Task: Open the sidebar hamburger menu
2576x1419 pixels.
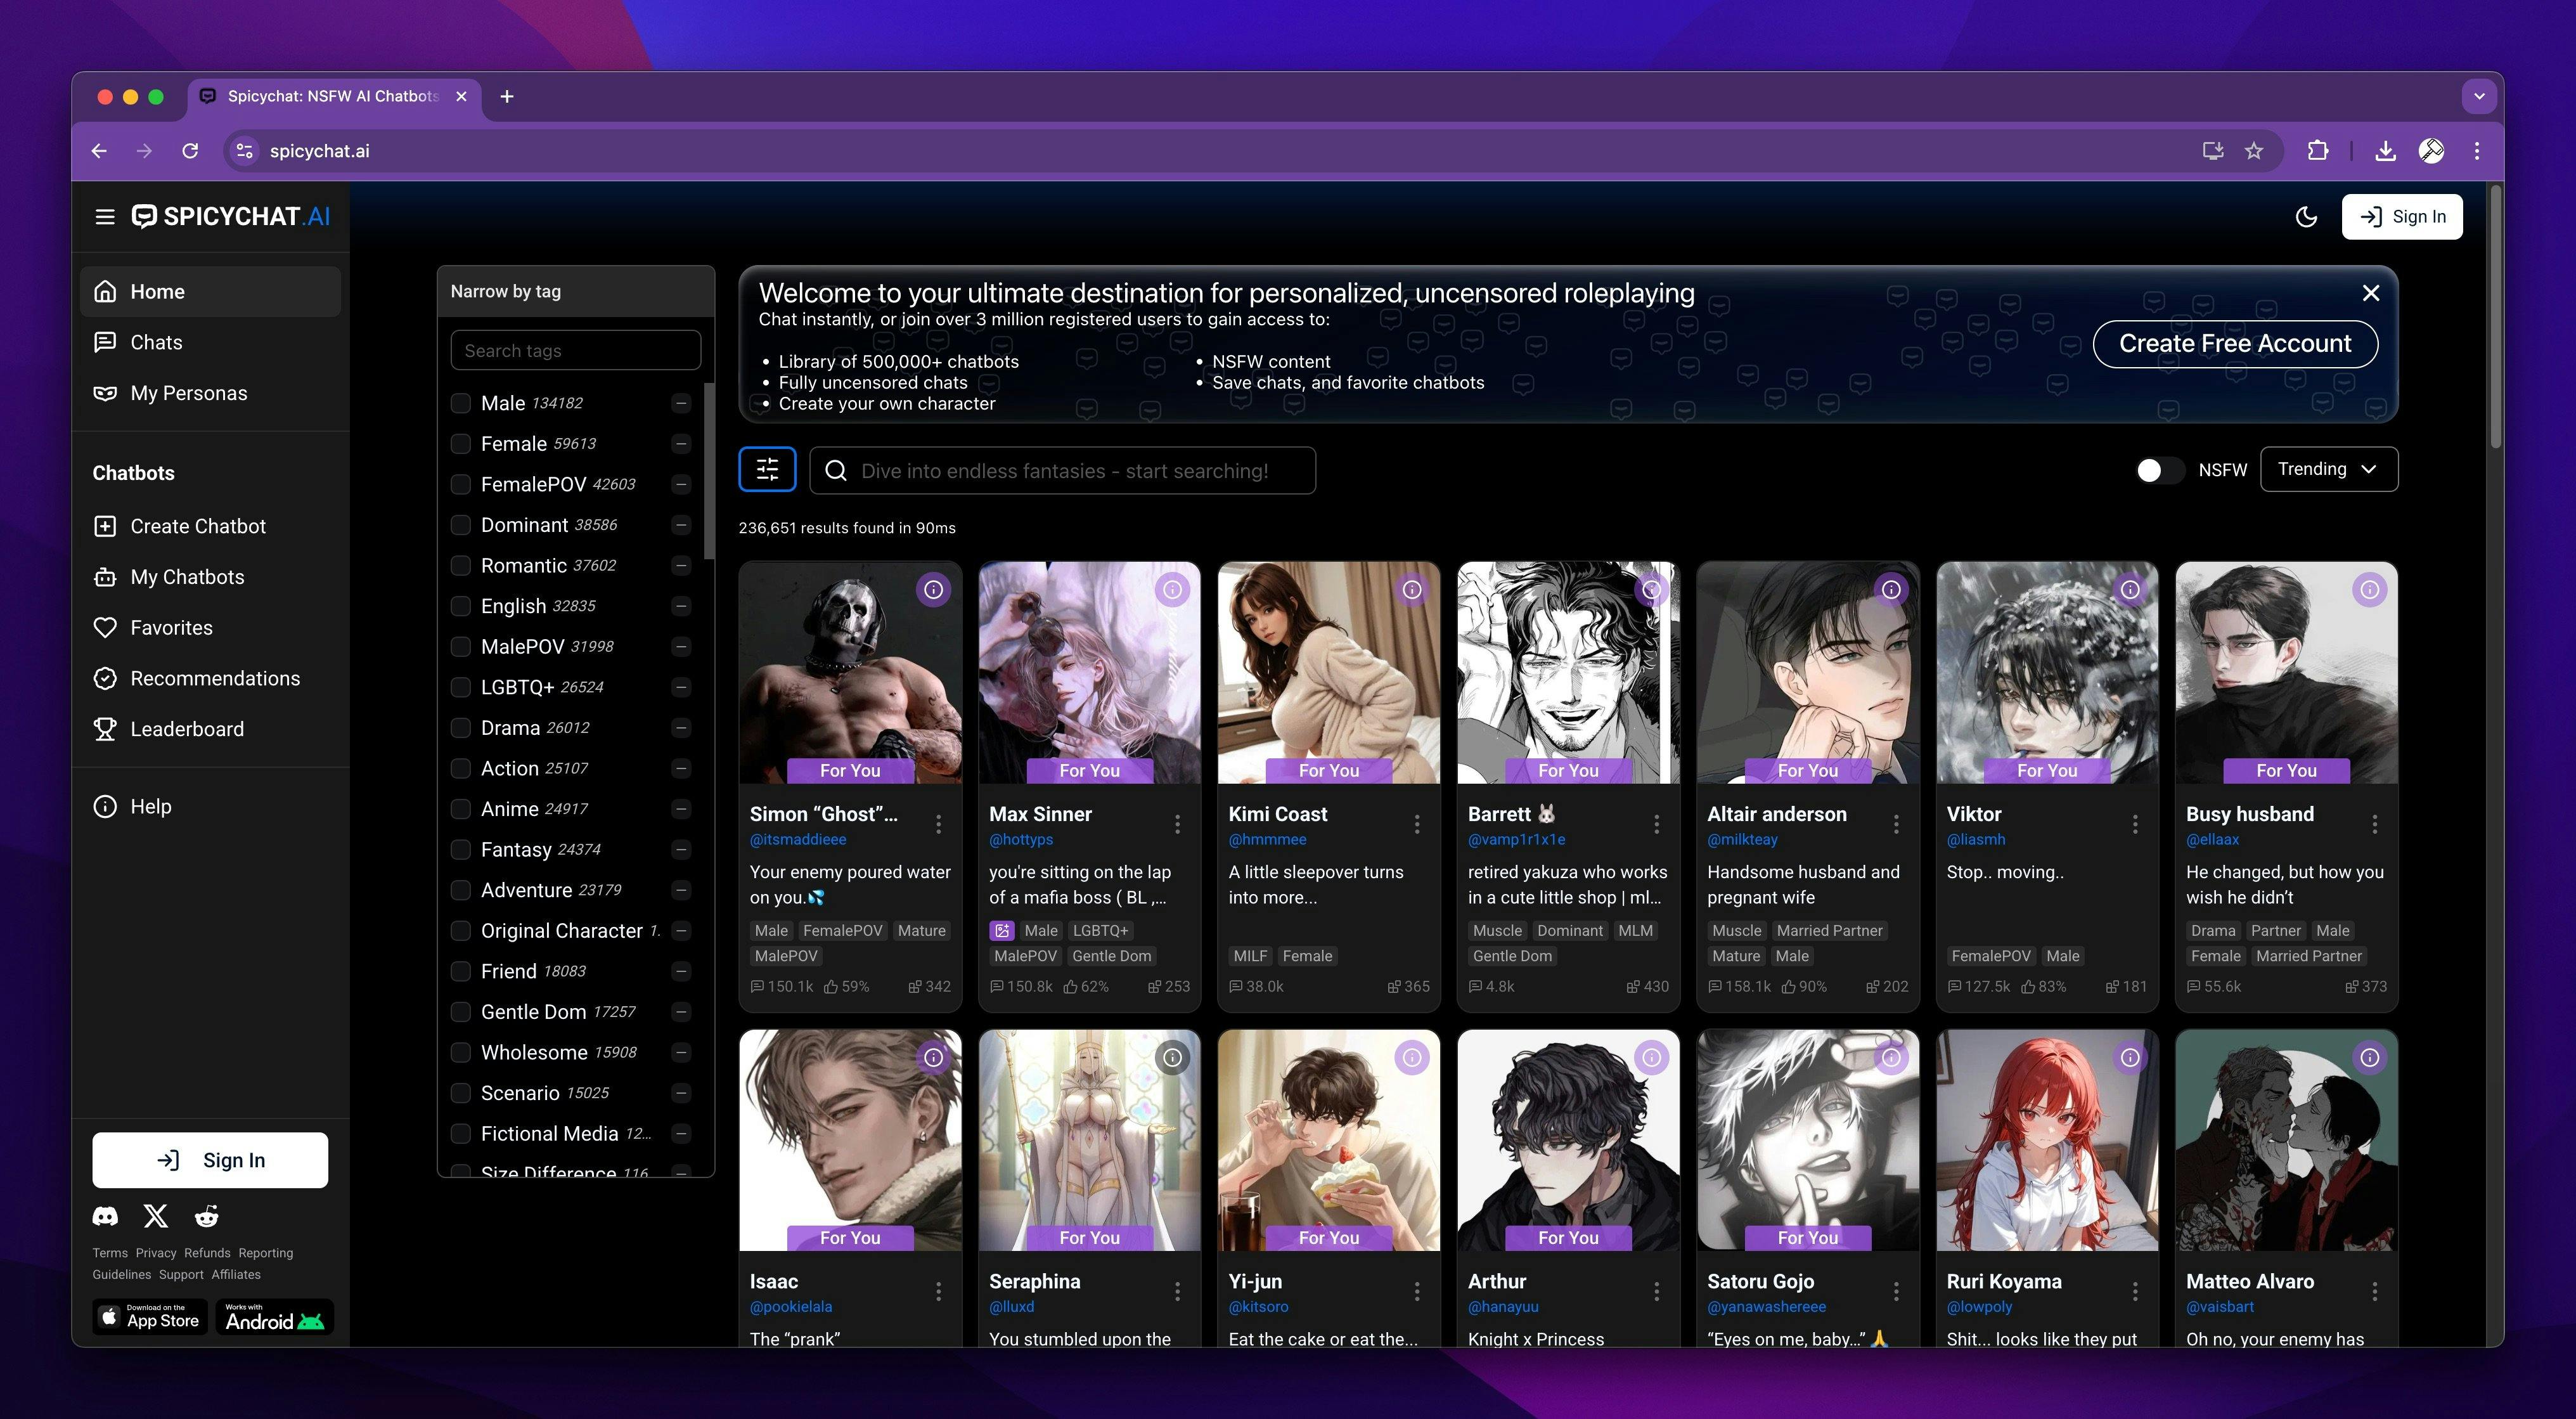Action: 105,216
